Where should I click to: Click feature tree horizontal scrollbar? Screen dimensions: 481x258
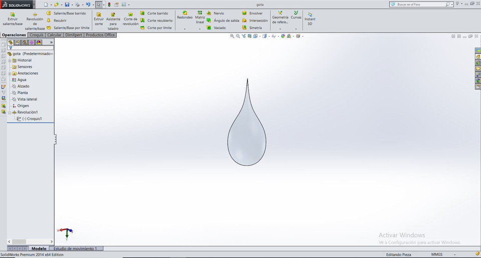[31, 241]
